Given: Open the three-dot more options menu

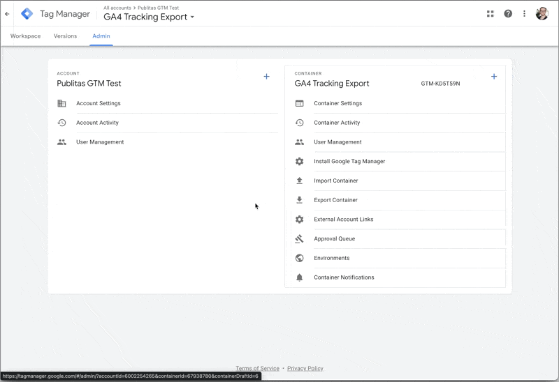Looking at the screenshot, I should [x=524, y=13].
